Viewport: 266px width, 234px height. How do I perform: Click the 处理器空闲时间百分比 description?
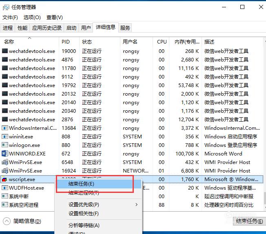(229, 205)
